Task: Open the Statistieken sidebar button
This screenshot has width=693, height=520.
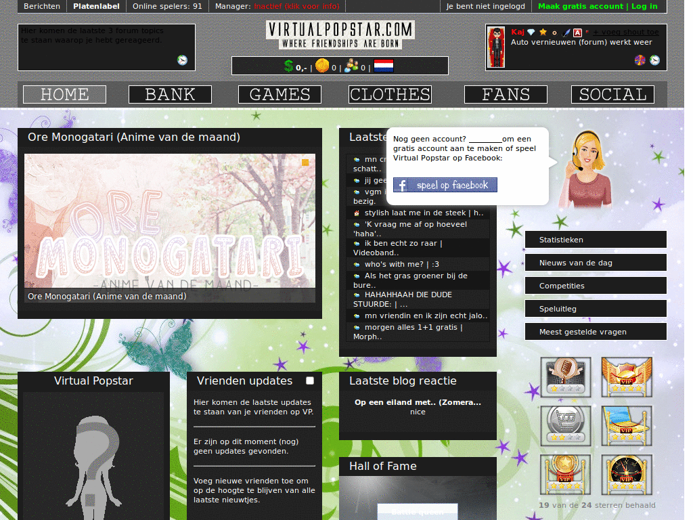Action: [596, 240]
